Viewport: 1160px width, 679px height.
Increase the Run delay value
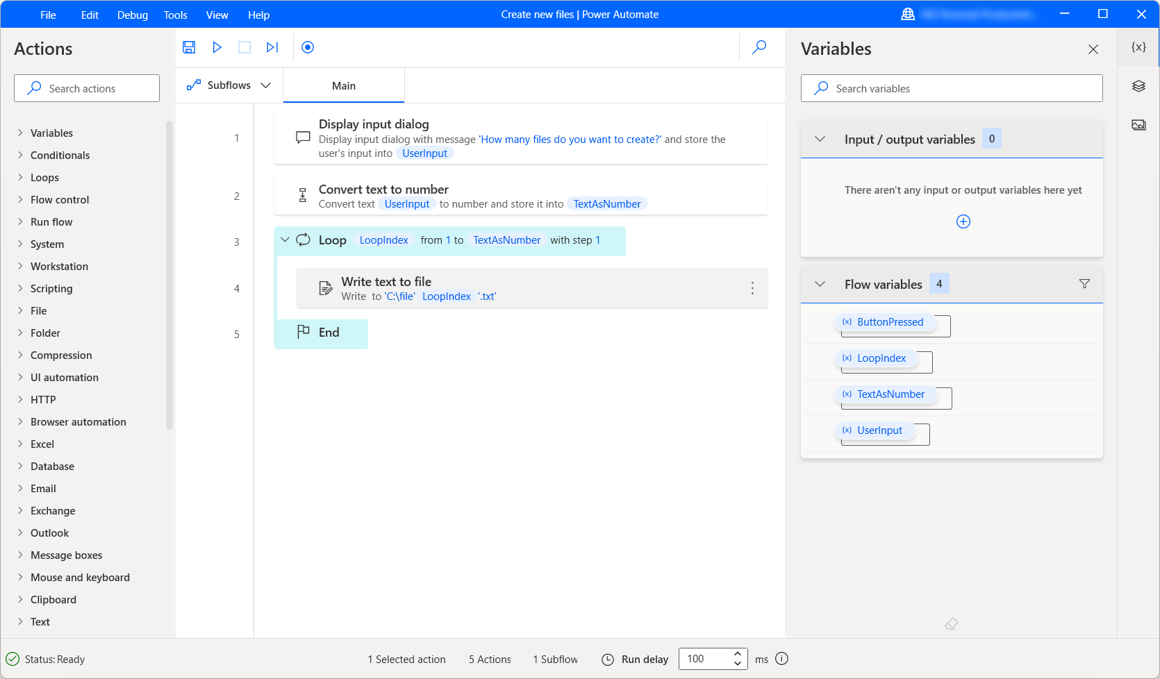(738, 654)
